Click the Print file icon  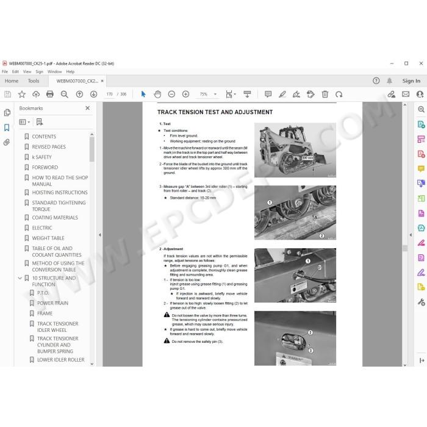point(50,94)
